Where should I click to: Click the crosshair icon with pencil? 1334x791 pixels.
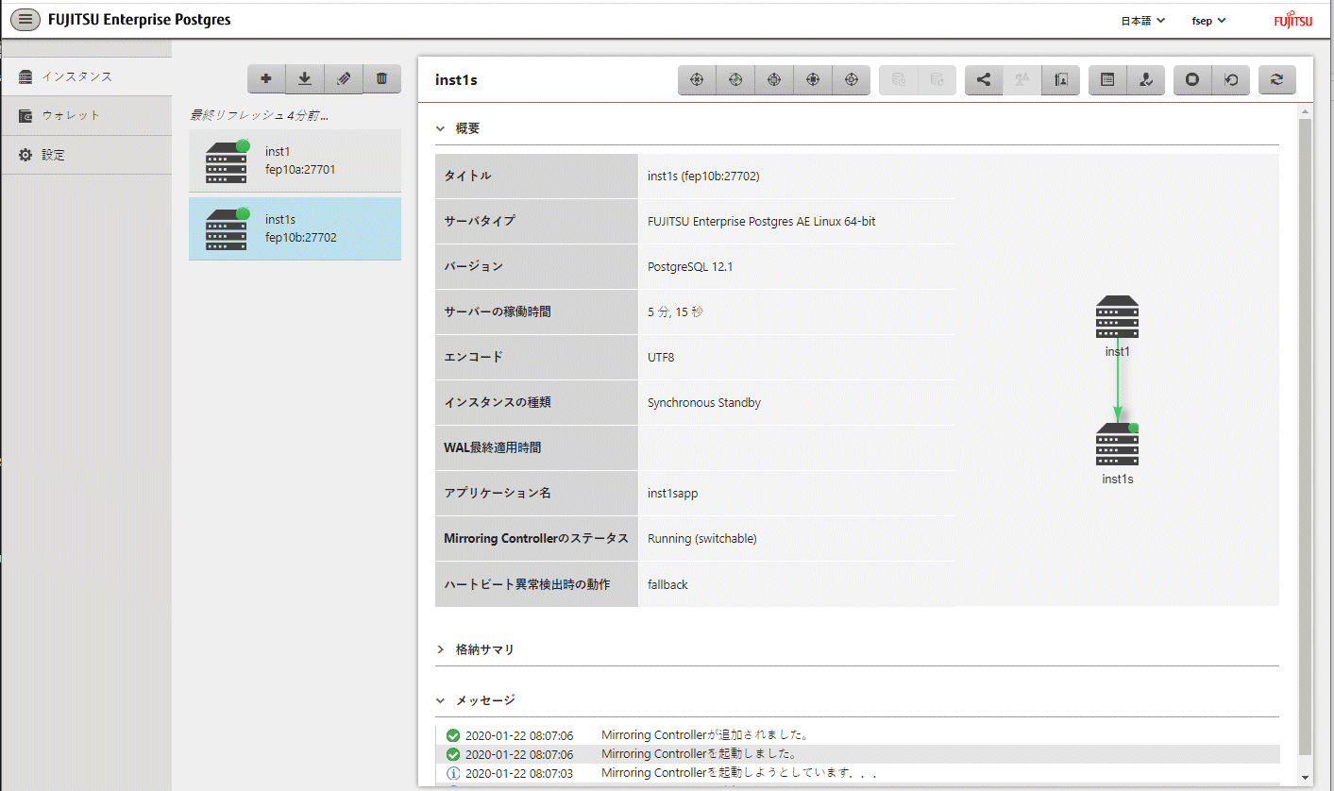click(x=736, y=80)
